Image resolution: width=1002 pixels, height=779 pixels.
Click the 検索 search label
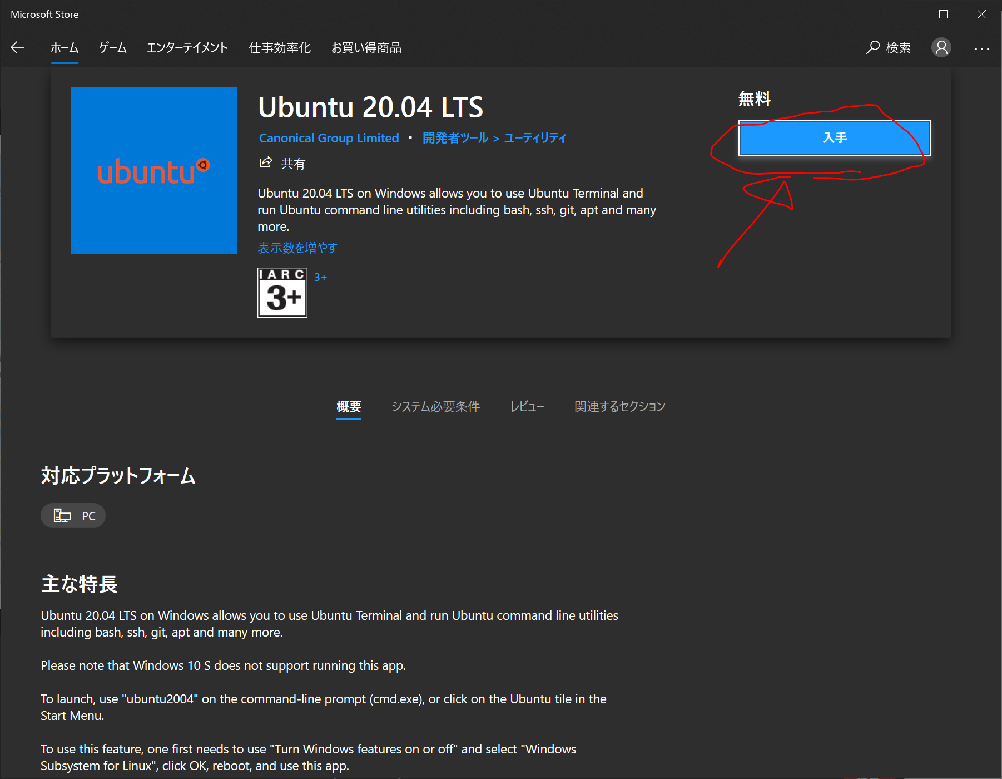click(x=898, y=48)
